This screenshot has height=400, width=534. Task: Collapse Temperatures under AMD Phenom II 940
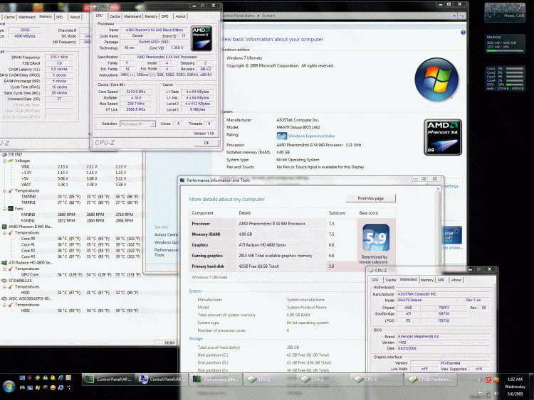tap(4, 233)
